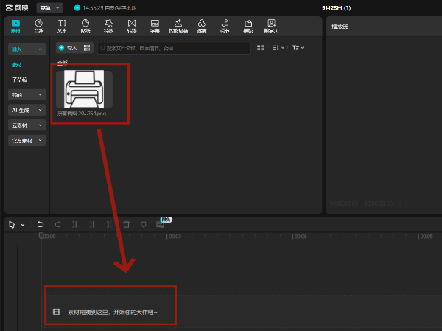Expand the AI 生成 section

[27, 110]
